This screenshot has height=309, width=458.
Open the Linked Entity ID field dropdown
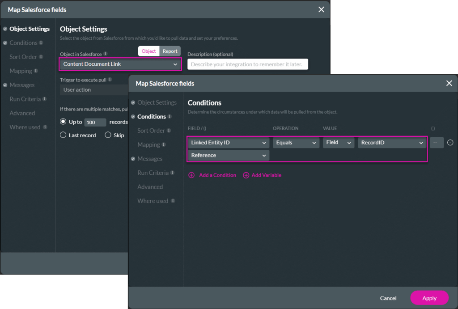click(228, 142)
